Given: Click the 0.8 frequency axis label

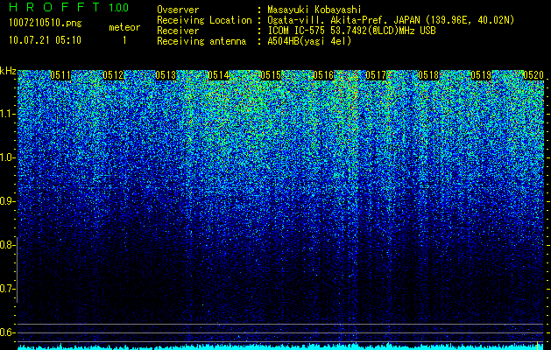Looking at the screenshot, I should 7,245.
